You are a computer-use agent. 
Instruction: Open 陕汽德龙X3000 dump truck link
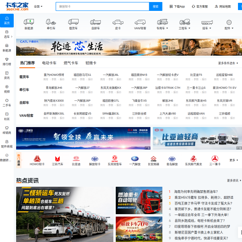click(54, 100)
